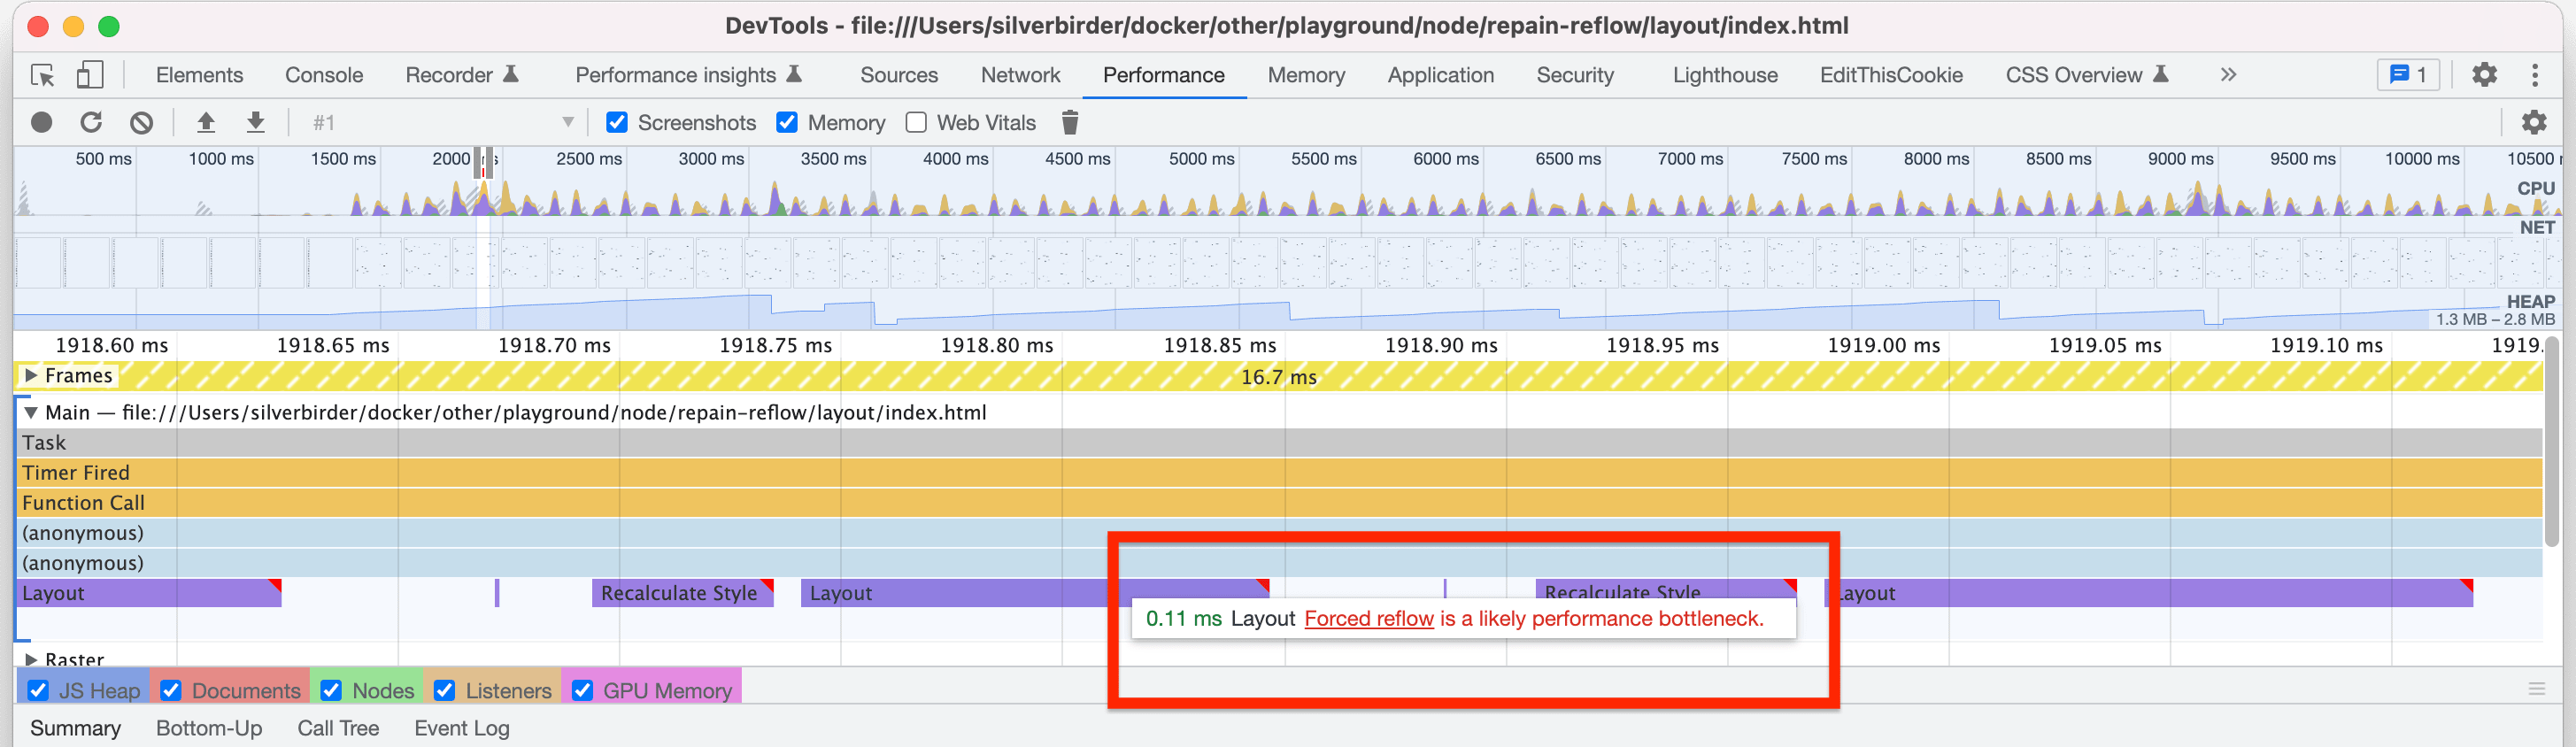Switch to the Call Tree tab
2576x747 pixels.
pyautogui.click(x=338, y=728)
